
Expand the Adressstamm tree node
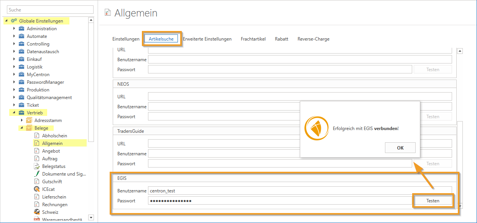22,120
